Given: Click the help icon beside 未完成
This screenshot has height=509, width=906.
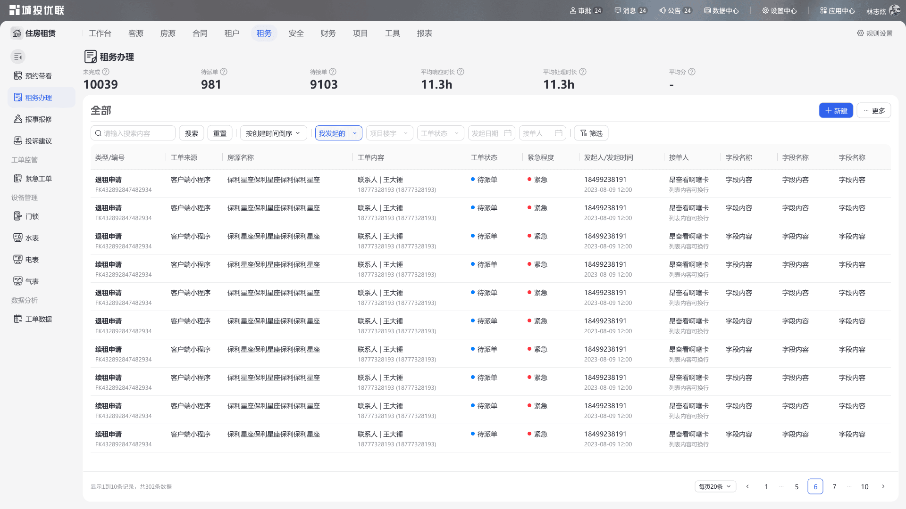Looking at the screenshot, I should pyautogui.click(x=106, y=72).
